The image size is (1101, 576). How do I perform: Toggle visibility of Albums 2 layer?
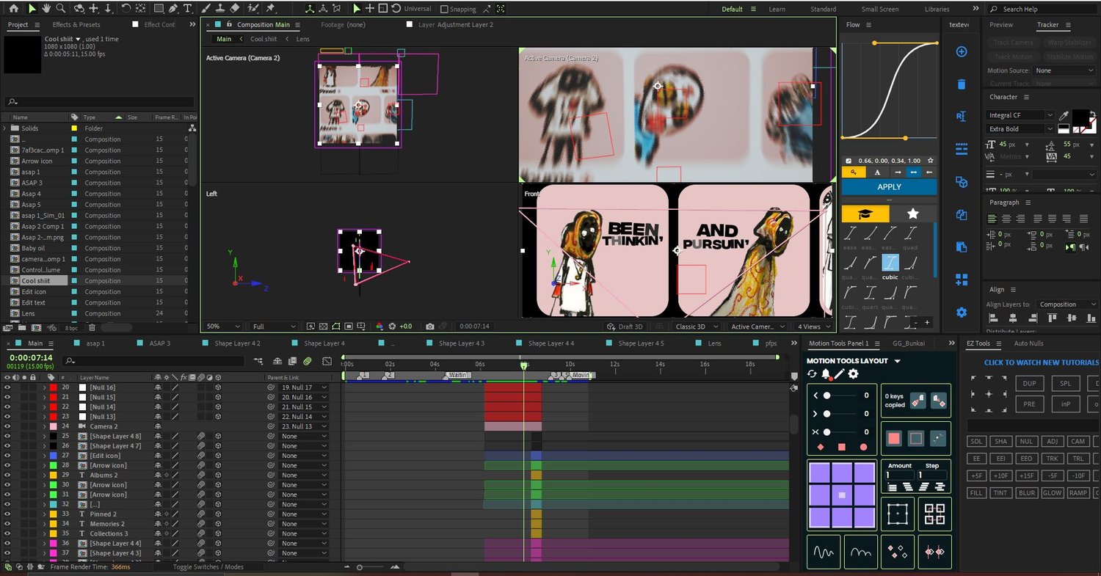pyautogui.click(x=7, y=475)
